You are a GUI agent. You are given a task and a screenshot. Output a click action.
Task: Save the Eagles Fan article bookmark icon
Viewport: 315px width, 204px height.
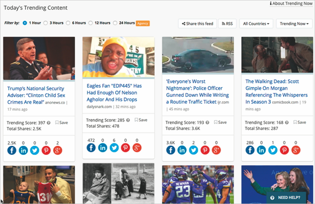[x=136, y=120]
